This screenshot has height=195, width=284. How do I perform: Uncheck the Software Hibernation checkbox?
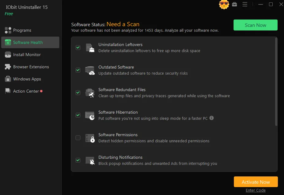pyautogui.click(x=78, y=115)
